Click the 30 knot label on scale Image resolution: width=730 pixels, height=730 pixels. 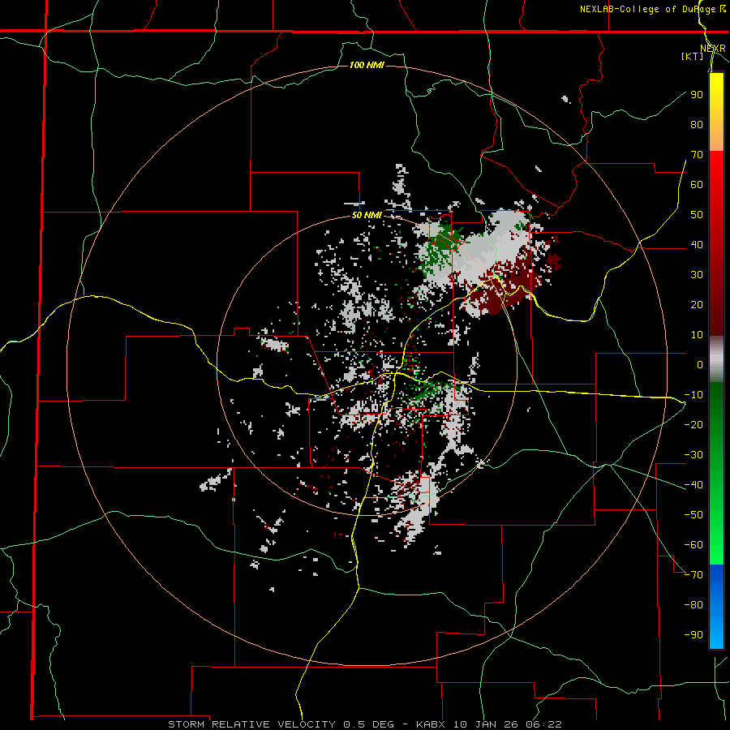pyautogui.click(x=697, y=275)
